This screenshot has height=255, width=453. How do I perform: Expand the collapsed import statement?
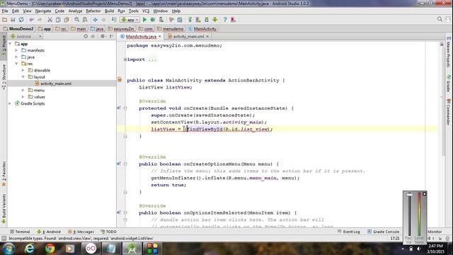click(x=125, y=59)
